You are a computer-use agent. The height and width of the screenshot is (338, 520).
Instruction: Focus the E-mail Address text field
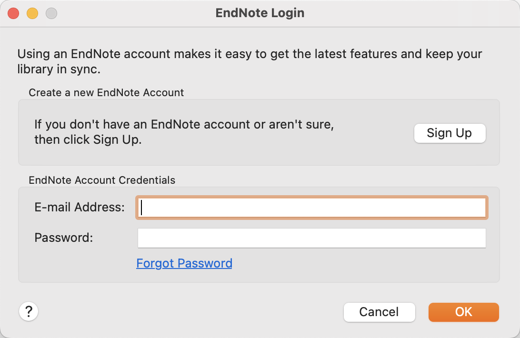(x=312, y=208)
